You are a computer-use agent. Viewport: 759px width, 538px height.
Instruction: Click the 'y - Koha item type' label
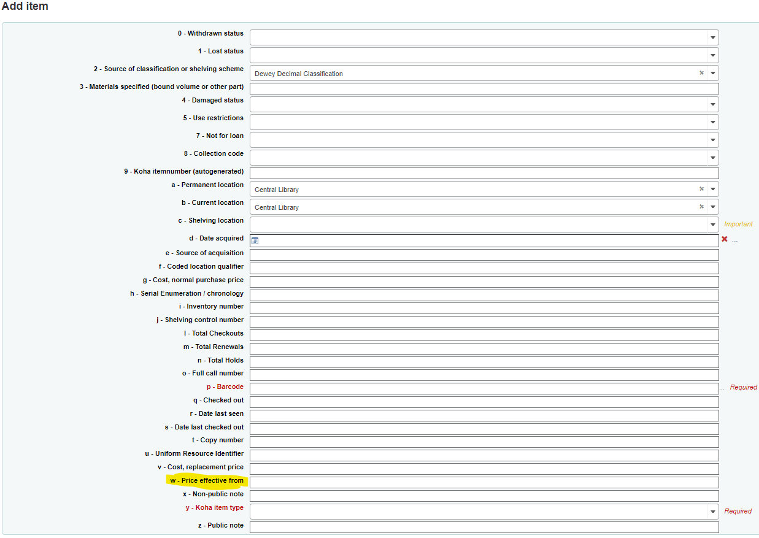coord(215,507)
